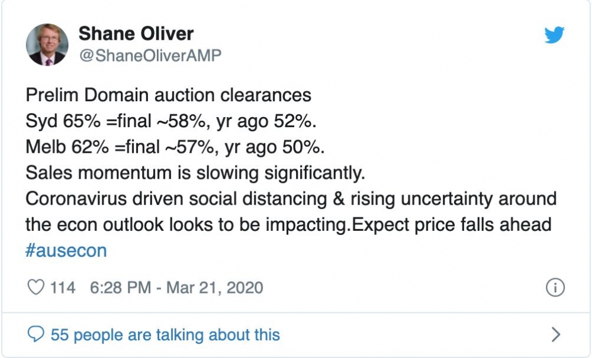Click the "Coronavirus driven social distancing" line
This screenshot has height=358, width=592.
pos(178,198)
